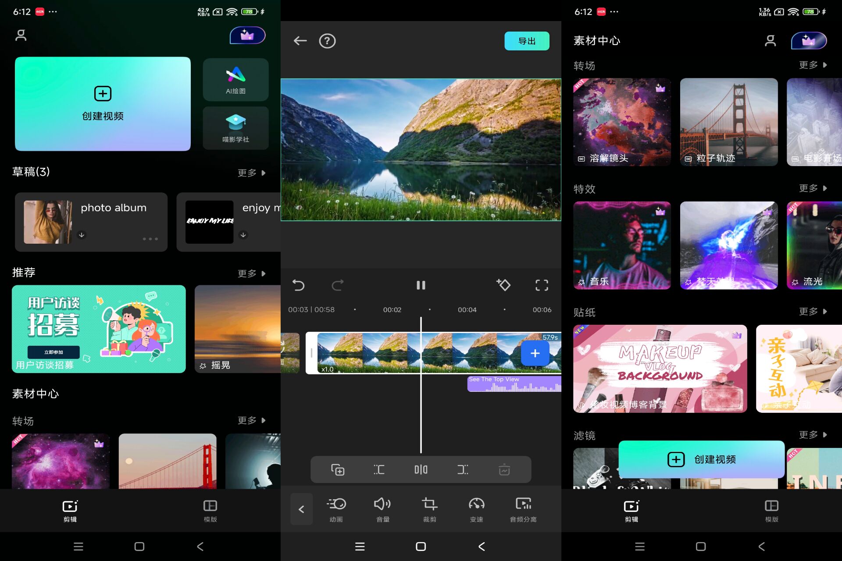The width and height of the screenshot is (842, 561).
Task: Tap the 导出 export button
Action: pyautogui.click(x=527, y=41)
